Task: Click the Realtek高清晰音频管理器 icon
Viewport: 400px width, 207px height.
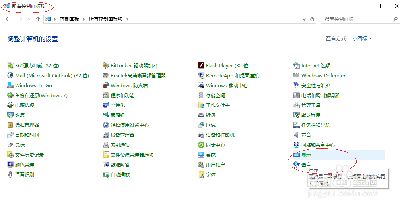Action: coord(106,75)
